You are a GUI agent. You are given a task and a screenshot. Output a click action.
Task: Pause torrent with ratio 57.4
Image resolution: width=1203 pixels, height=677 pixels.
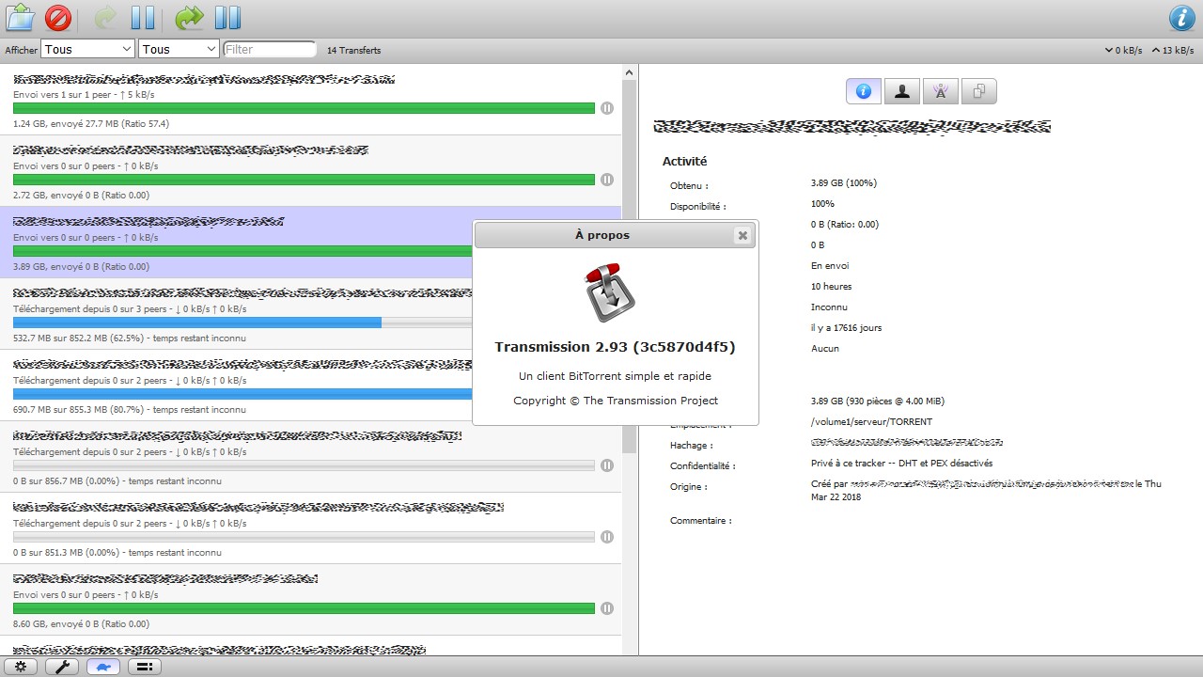click(x=607, y=108)
